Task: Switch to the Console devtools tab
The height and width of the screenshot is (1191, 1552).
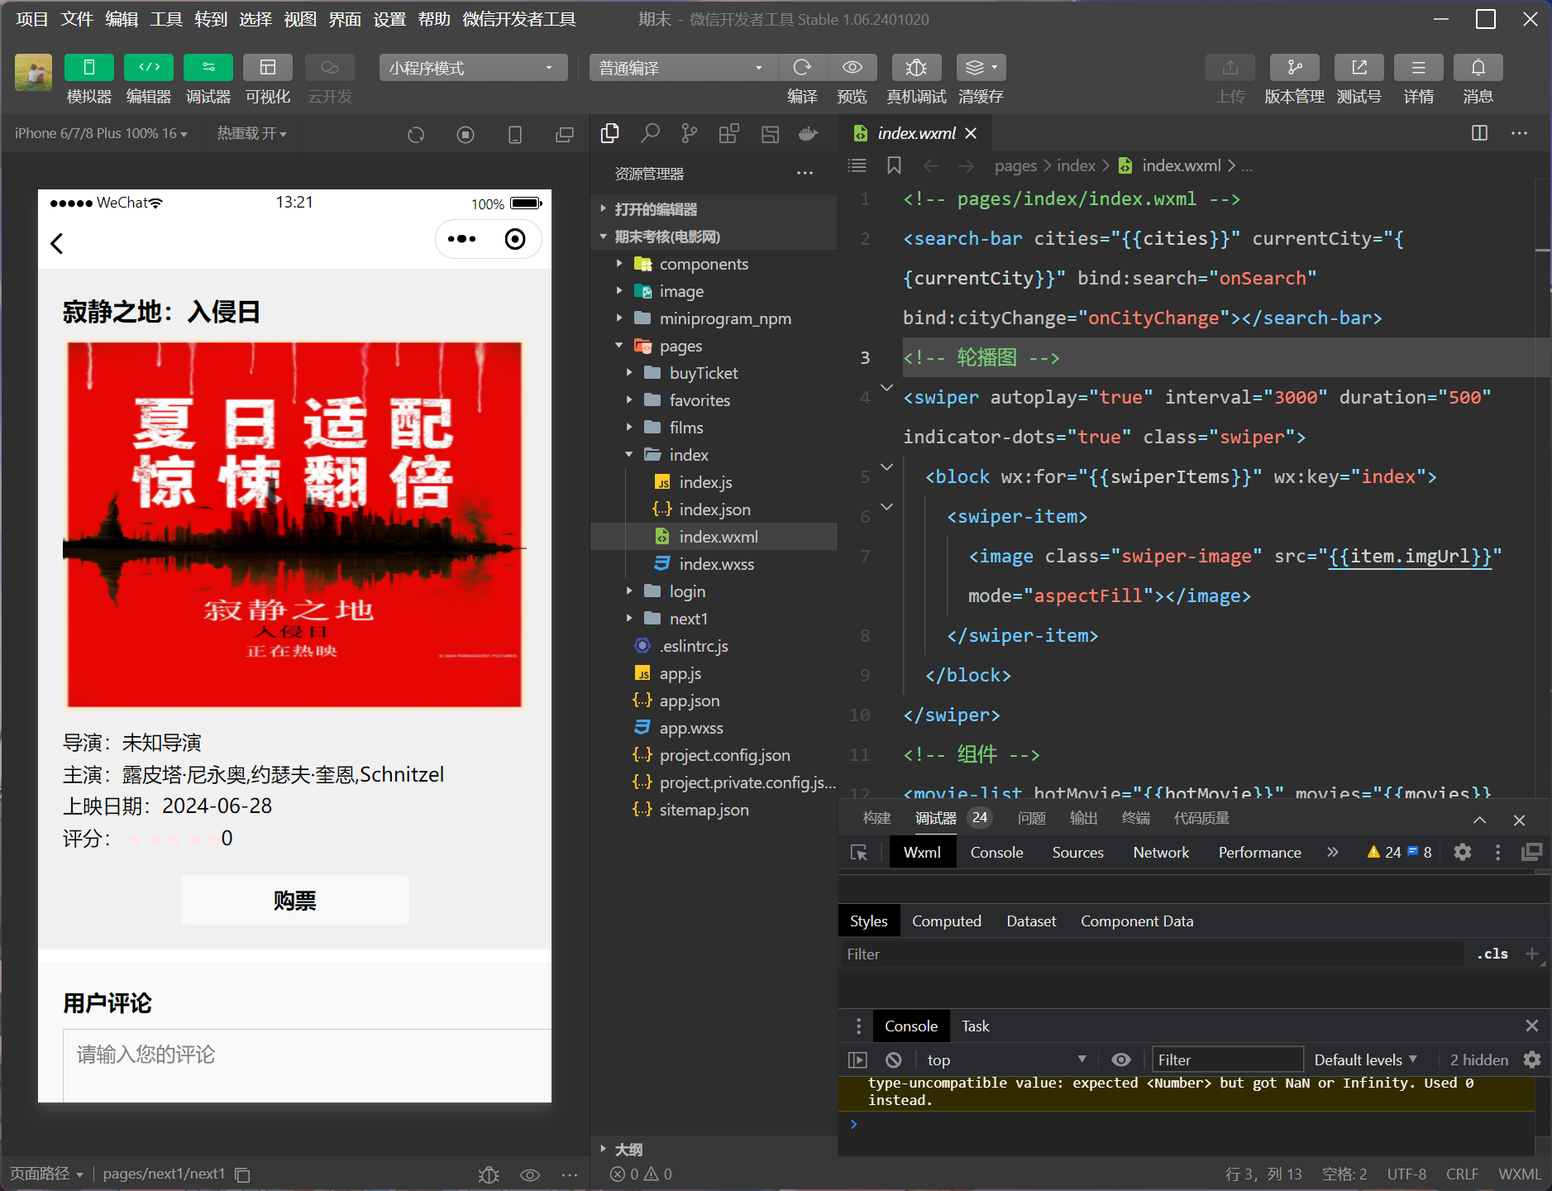Action: click(x=996, y=852)
